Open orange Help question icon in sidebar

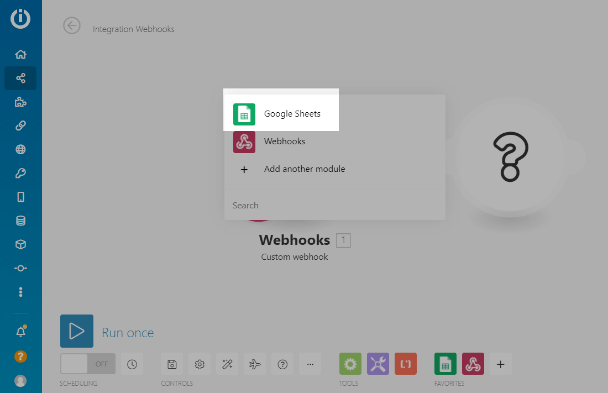pyautogui.click(x=20, y=356)
